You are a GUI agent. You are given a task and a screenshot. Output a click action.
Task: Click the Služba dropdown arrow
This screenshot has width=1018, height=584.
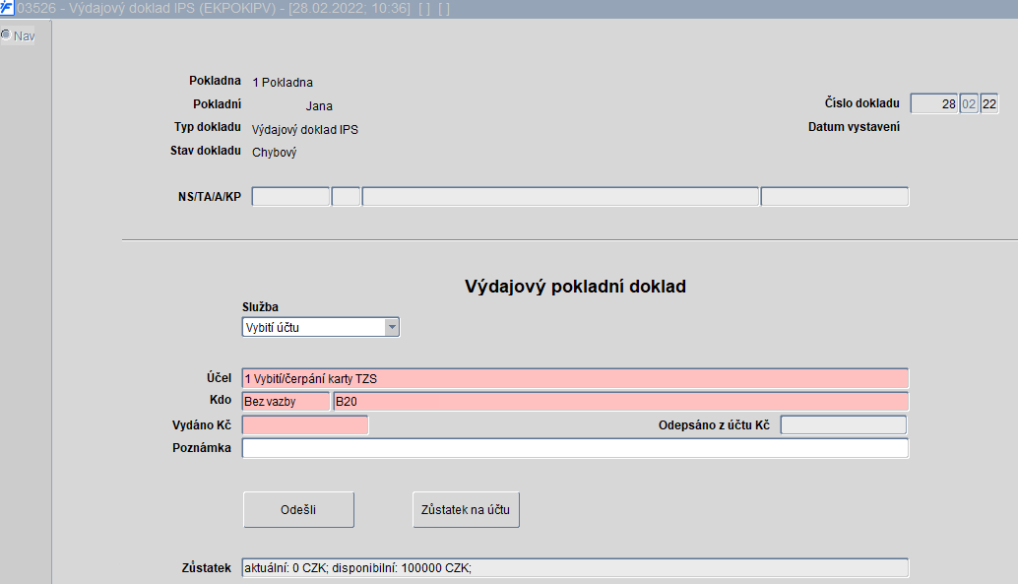[x=392, y=327]
